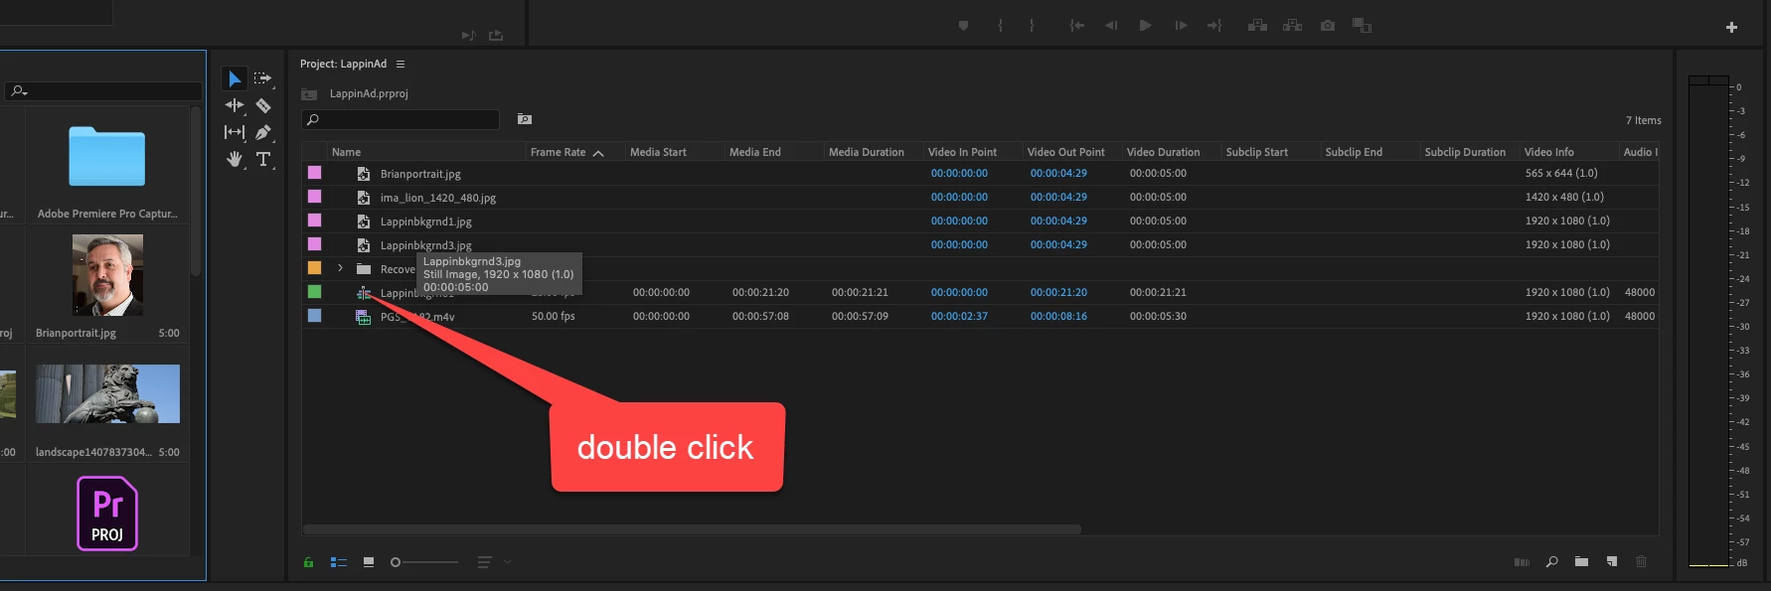1771x591 pixels.
Task: Click the Media Start column header
Action: coord(658,152)
